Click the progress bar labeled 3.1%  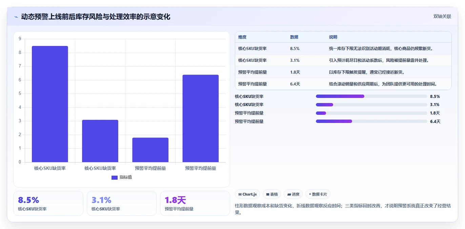371,105
